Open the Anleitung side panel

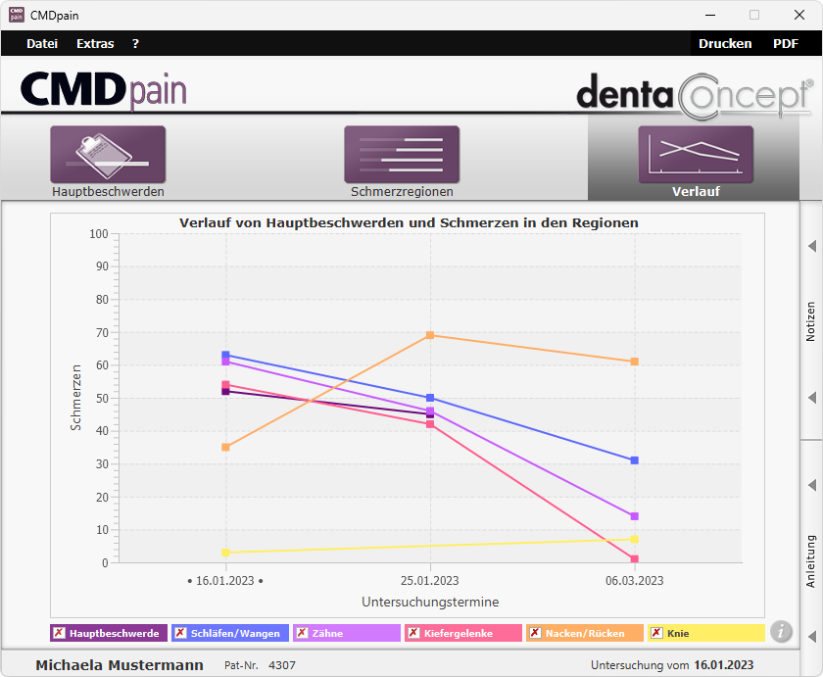(811, 561)
